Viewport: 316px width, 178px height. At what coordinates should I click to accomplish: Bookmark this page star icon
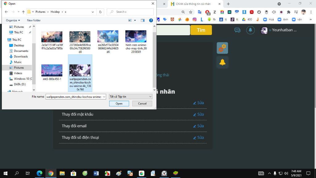(x=190, y=12)
